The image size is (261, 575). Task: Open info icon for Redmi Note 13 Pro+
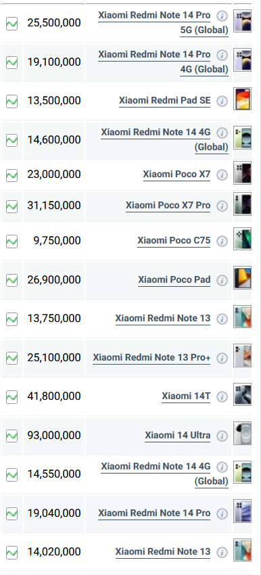[x=222, y=359]
